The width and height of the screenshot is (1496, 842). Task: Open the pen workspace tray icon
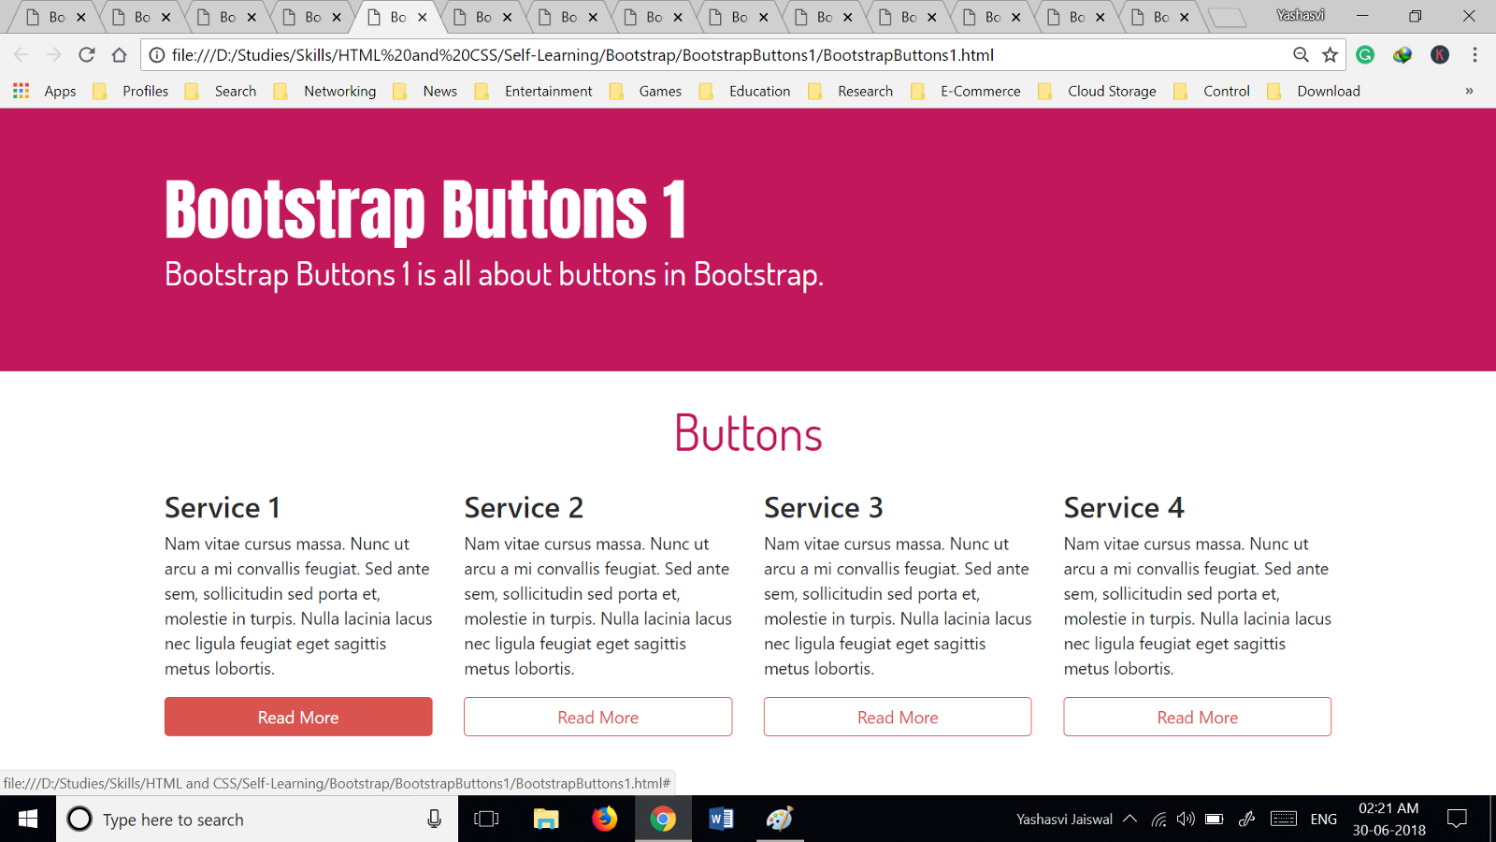coord(1246,820)
